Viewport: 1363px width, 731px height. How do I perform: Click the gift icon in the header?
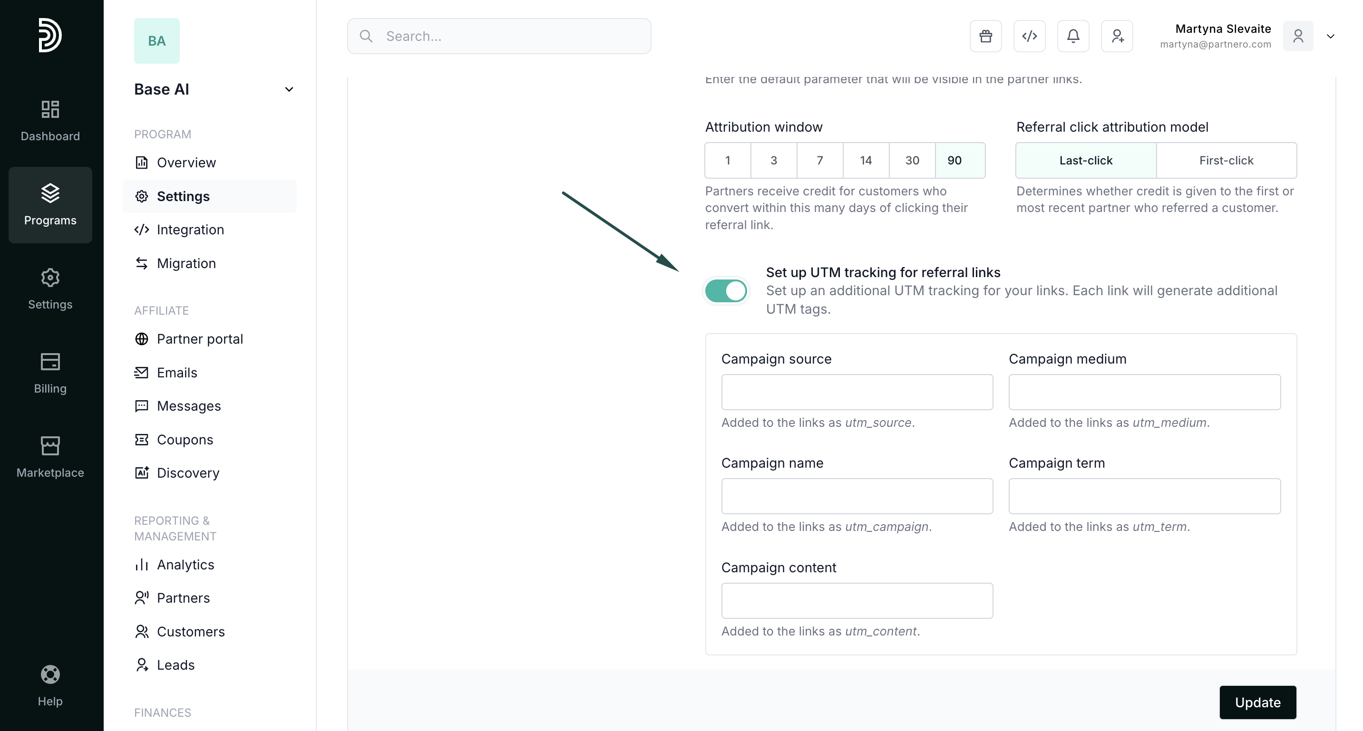pos(985,36)
